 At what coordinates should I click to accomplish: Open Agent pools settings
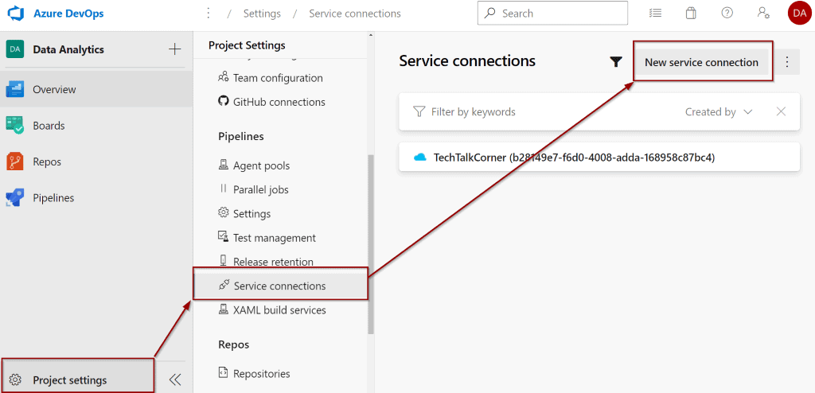tap(261, 165)
